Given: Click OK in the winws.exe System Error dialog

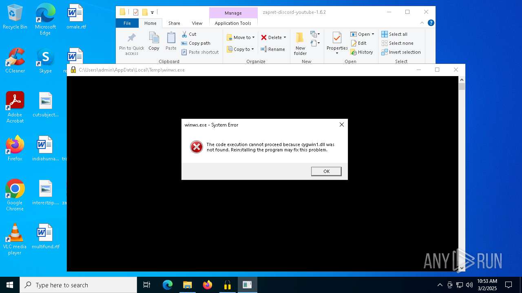Looking at the screenshot, I should (x=326, y=171).
